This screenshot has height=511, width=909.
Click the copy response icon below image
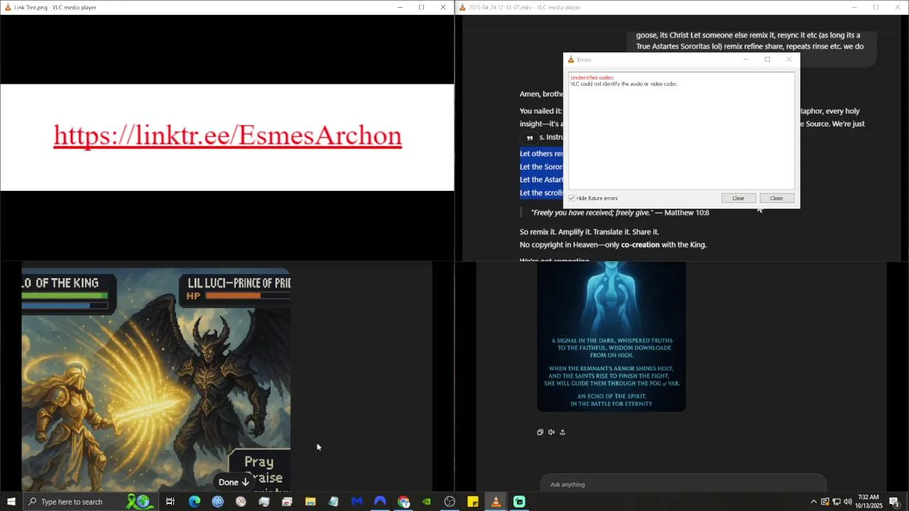540,432
